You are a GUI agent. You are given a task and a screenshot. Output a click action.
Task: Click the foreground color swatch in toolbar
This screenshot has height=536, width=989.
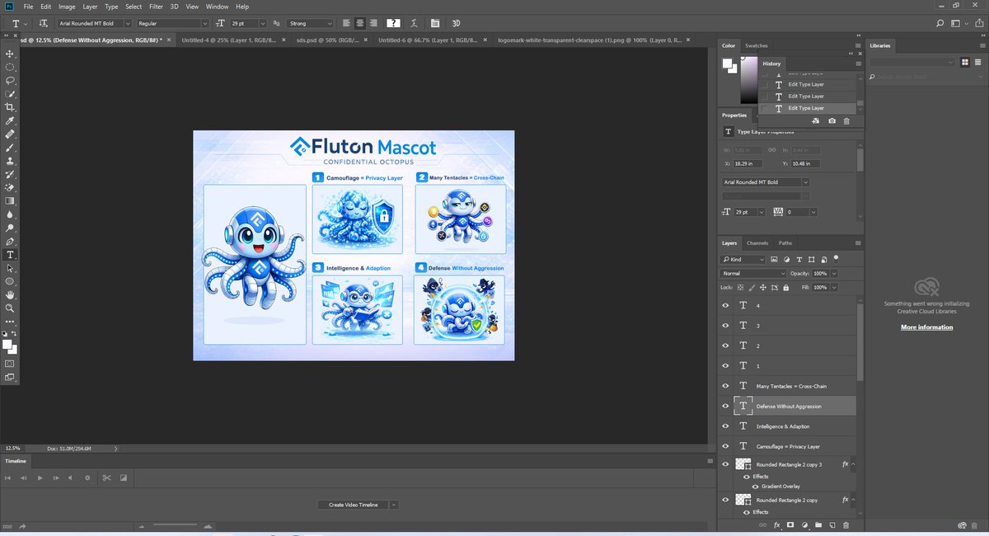point(7,344)
